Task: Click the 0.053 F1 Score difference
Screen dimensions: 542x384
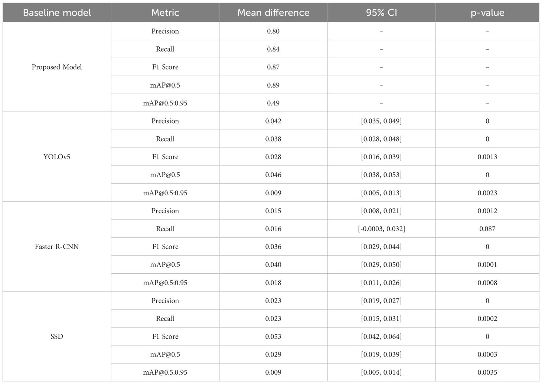Action: [273, 336]
